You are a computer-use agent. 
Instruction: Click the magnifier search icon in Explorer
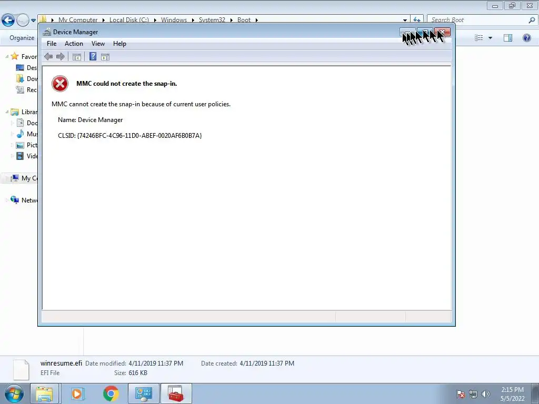[532, 20]
